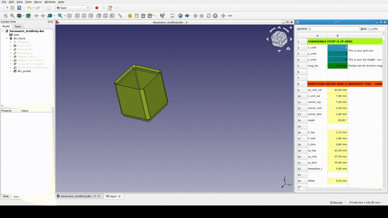Viewport: 388px width, 218px height.
Task: Open the dimensions unit dropdown in status bar
Action: (x=365, y=203)
